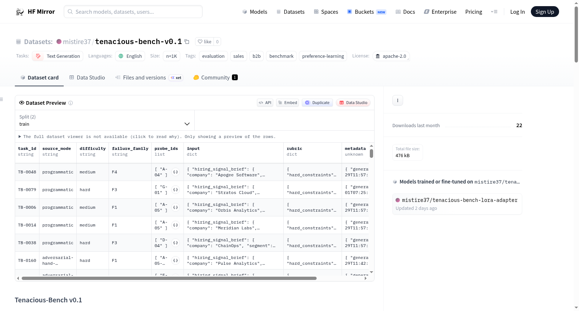Click the Datasets: breadcrumb label
Viewport: 579px width, 311px height.
pos(38,42)
